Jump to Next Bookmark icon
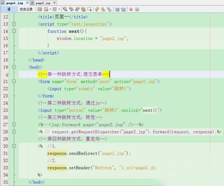This screenshot has height=186, width=224. pos(103,9)
